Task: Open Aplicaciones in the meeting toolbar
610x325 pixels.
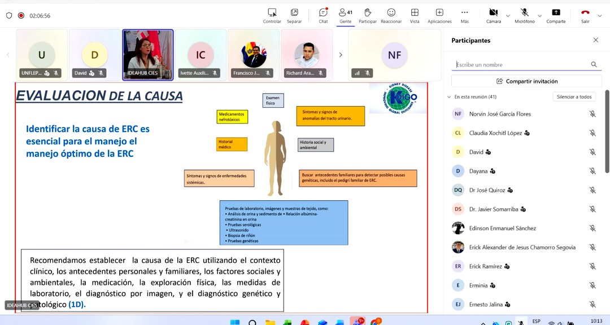Action: pyautogui.click(x=439, y=15)
